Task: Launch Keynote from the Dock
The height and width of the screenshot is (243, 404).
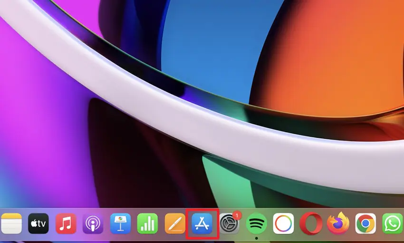Action: pyautogui.click(x=120, y=224)
